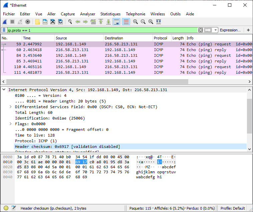Open the Editer menu
Viewport: 253px width, 212px height.
[x=25, y=14]
